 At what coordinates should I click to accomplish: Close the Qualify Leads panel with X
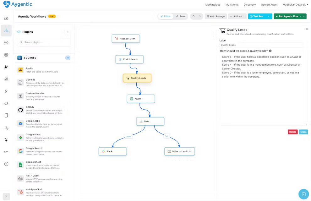point(307,29)
